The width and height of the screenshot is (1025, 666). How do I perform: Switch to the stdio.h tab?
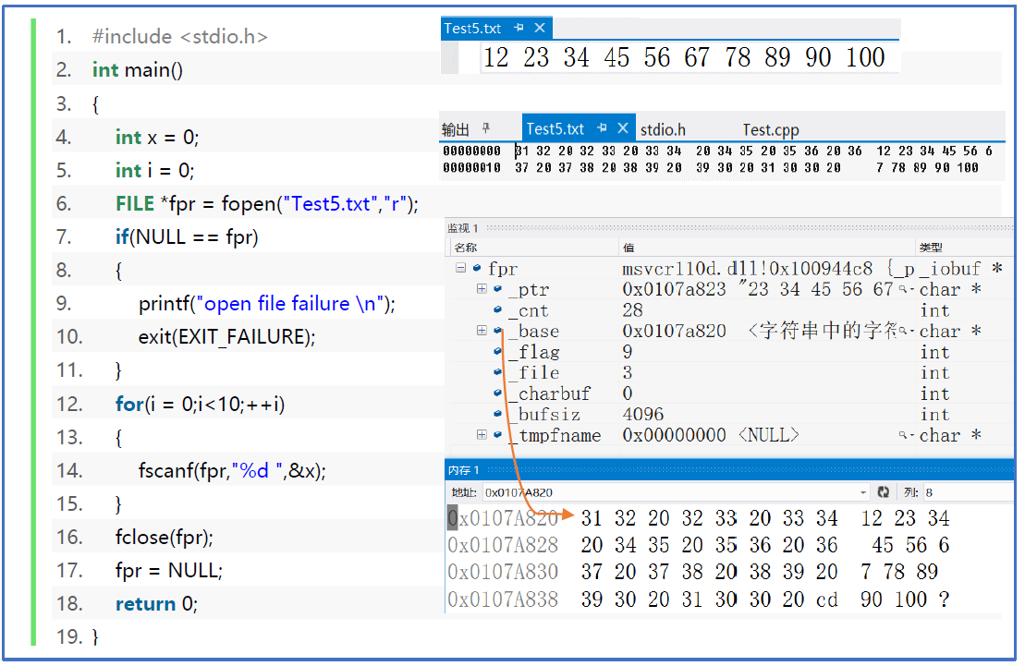coord(663,130)
